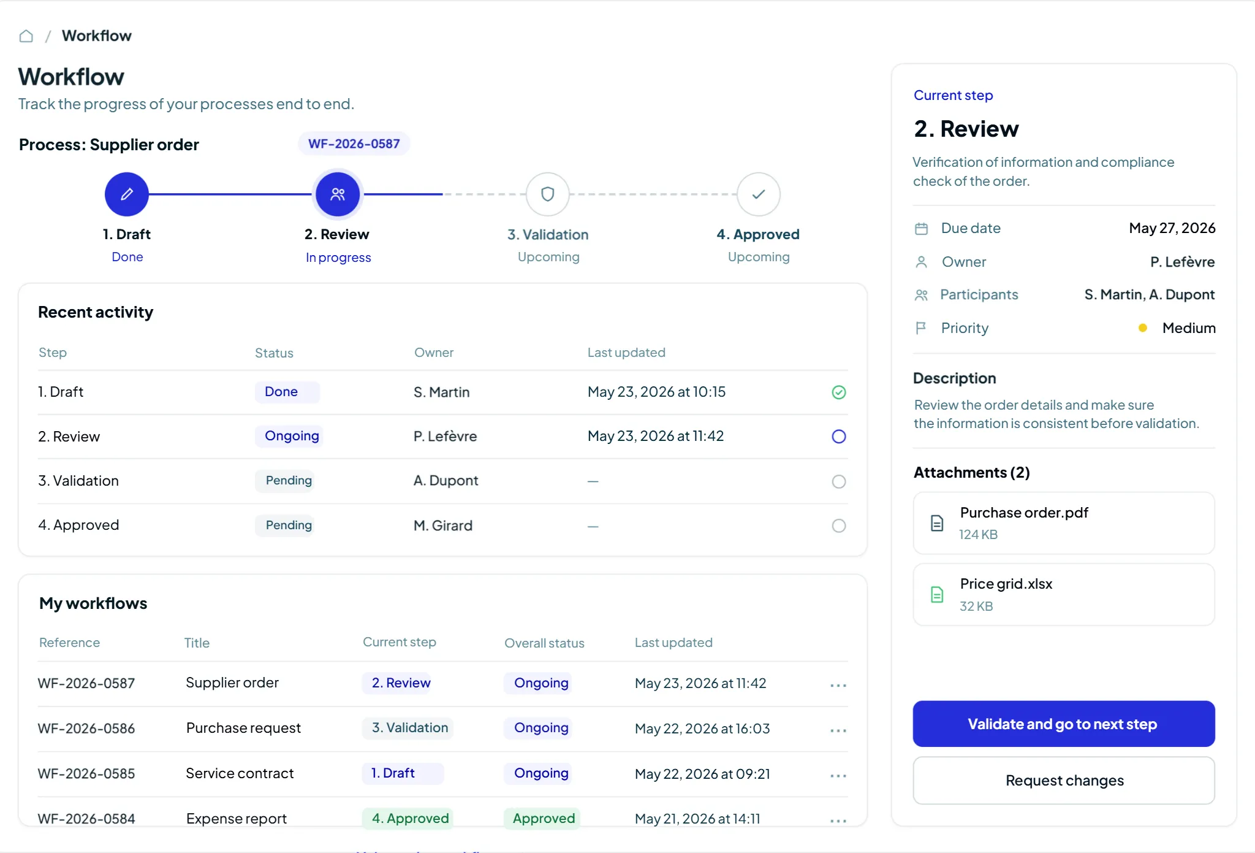Screen dimensions: 1255x853
Task: Click the Request changes button
Action: tap(1064, 781)
